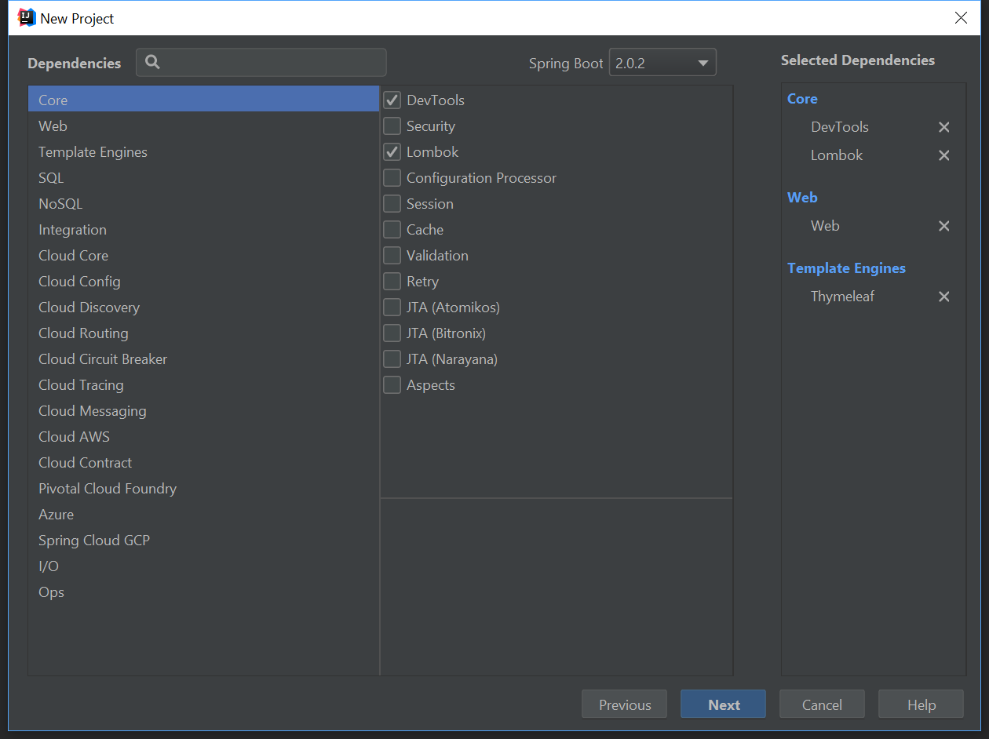Viewport: 989px width, 739px height.
Task: Select the NoSQL category
Action: pos(203,204)
